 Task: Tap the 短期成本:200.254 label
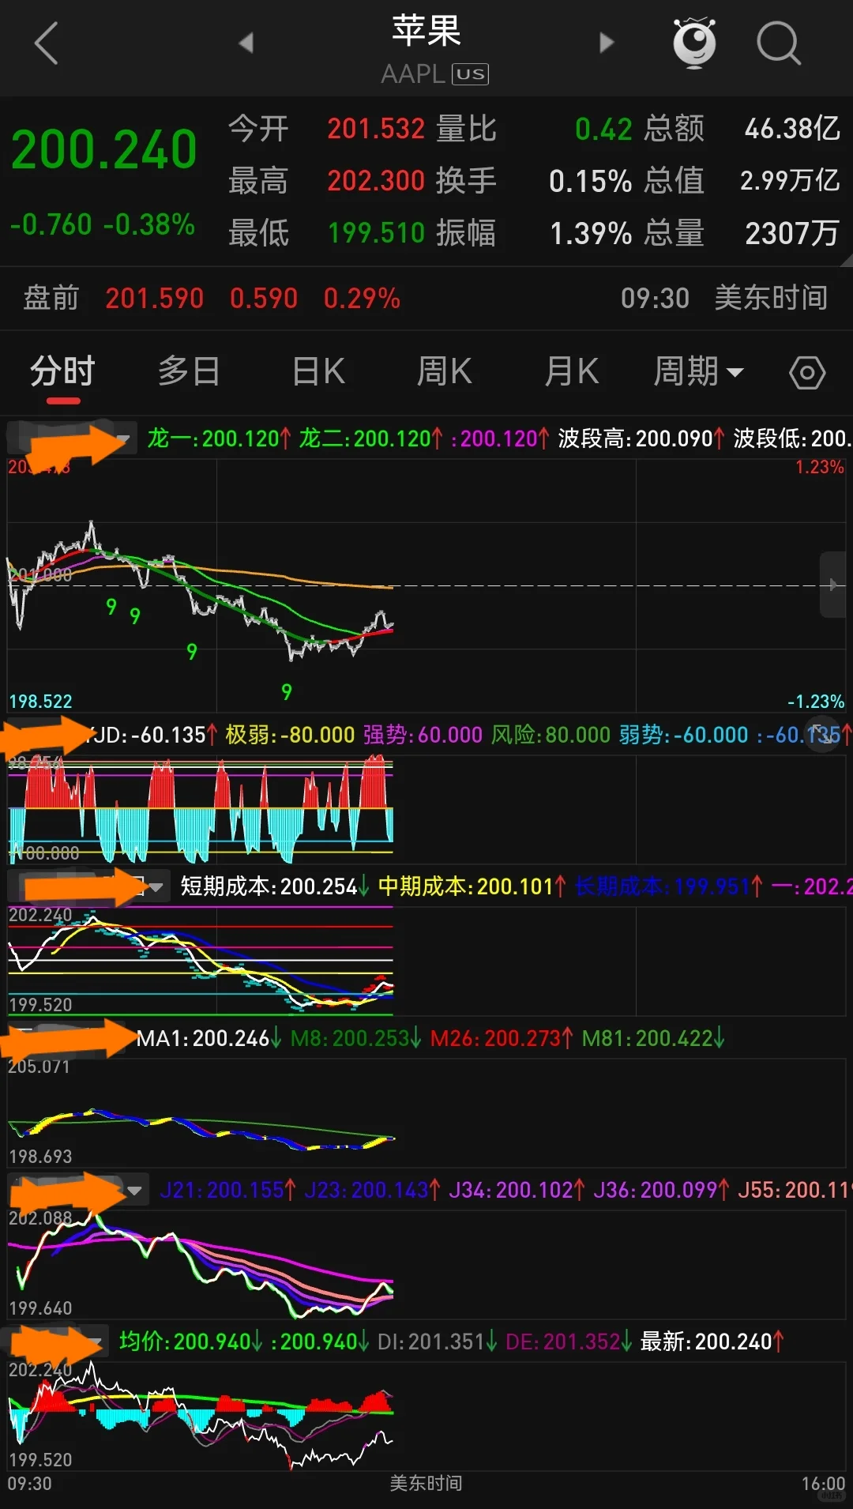pos(275,886)
